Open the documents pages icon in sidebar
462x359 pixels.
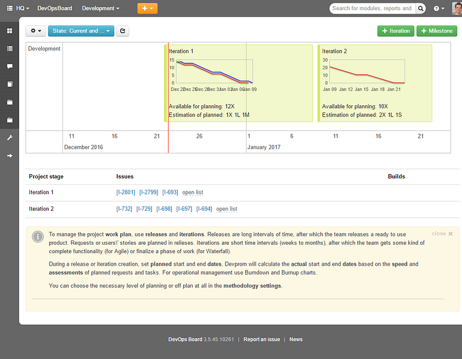[10, 84]
